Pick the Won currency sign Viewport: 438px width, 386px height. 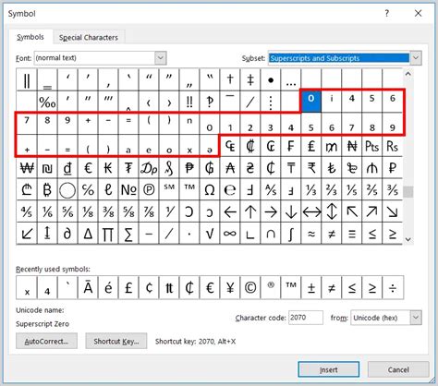27,168
